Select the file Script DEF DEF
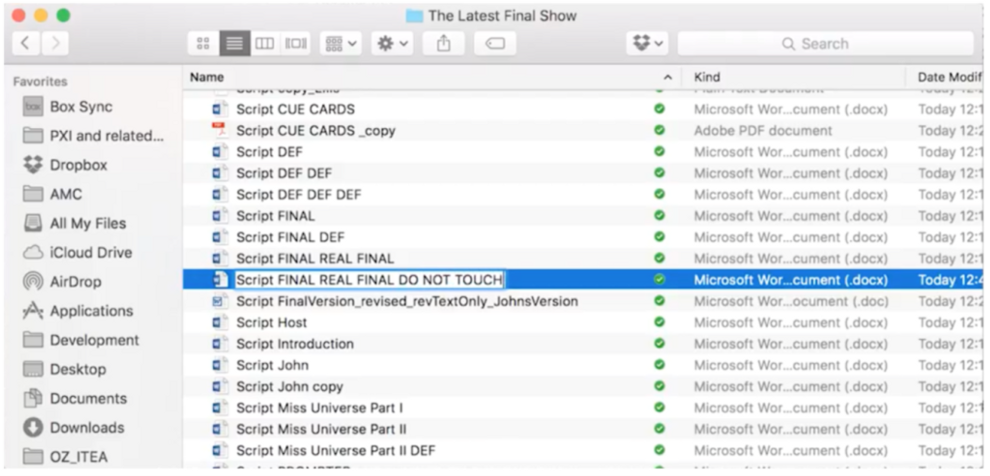Screen dimensions: 990x476 point(284,173)
